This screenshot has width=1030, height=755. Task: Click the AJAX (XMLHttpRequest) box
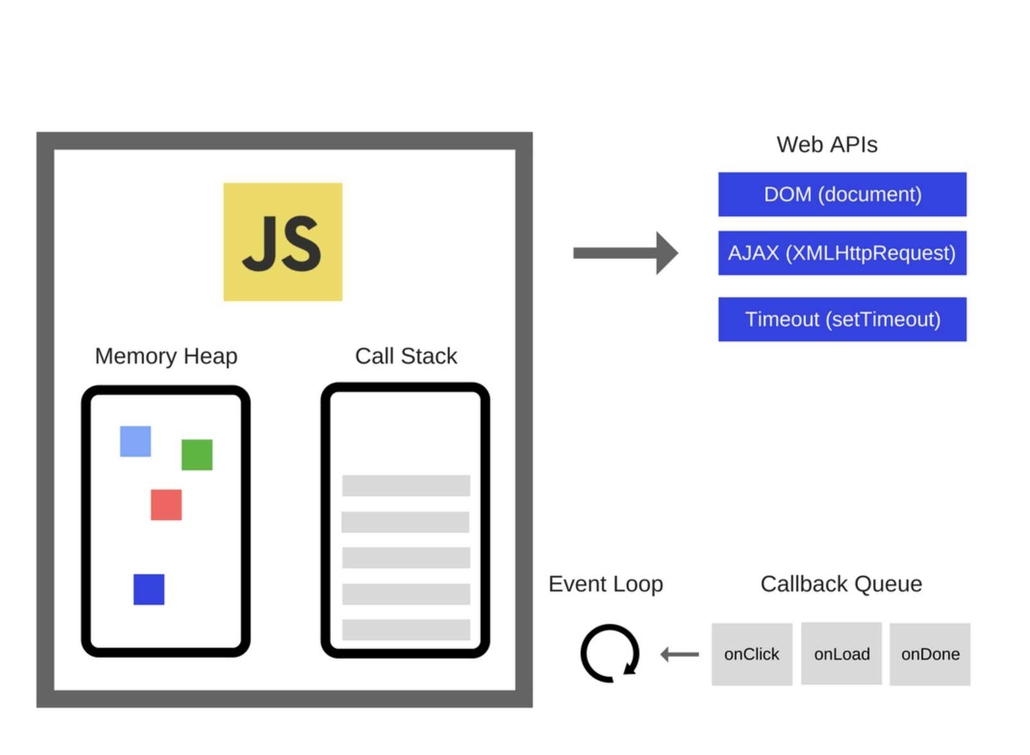[841, 253]
